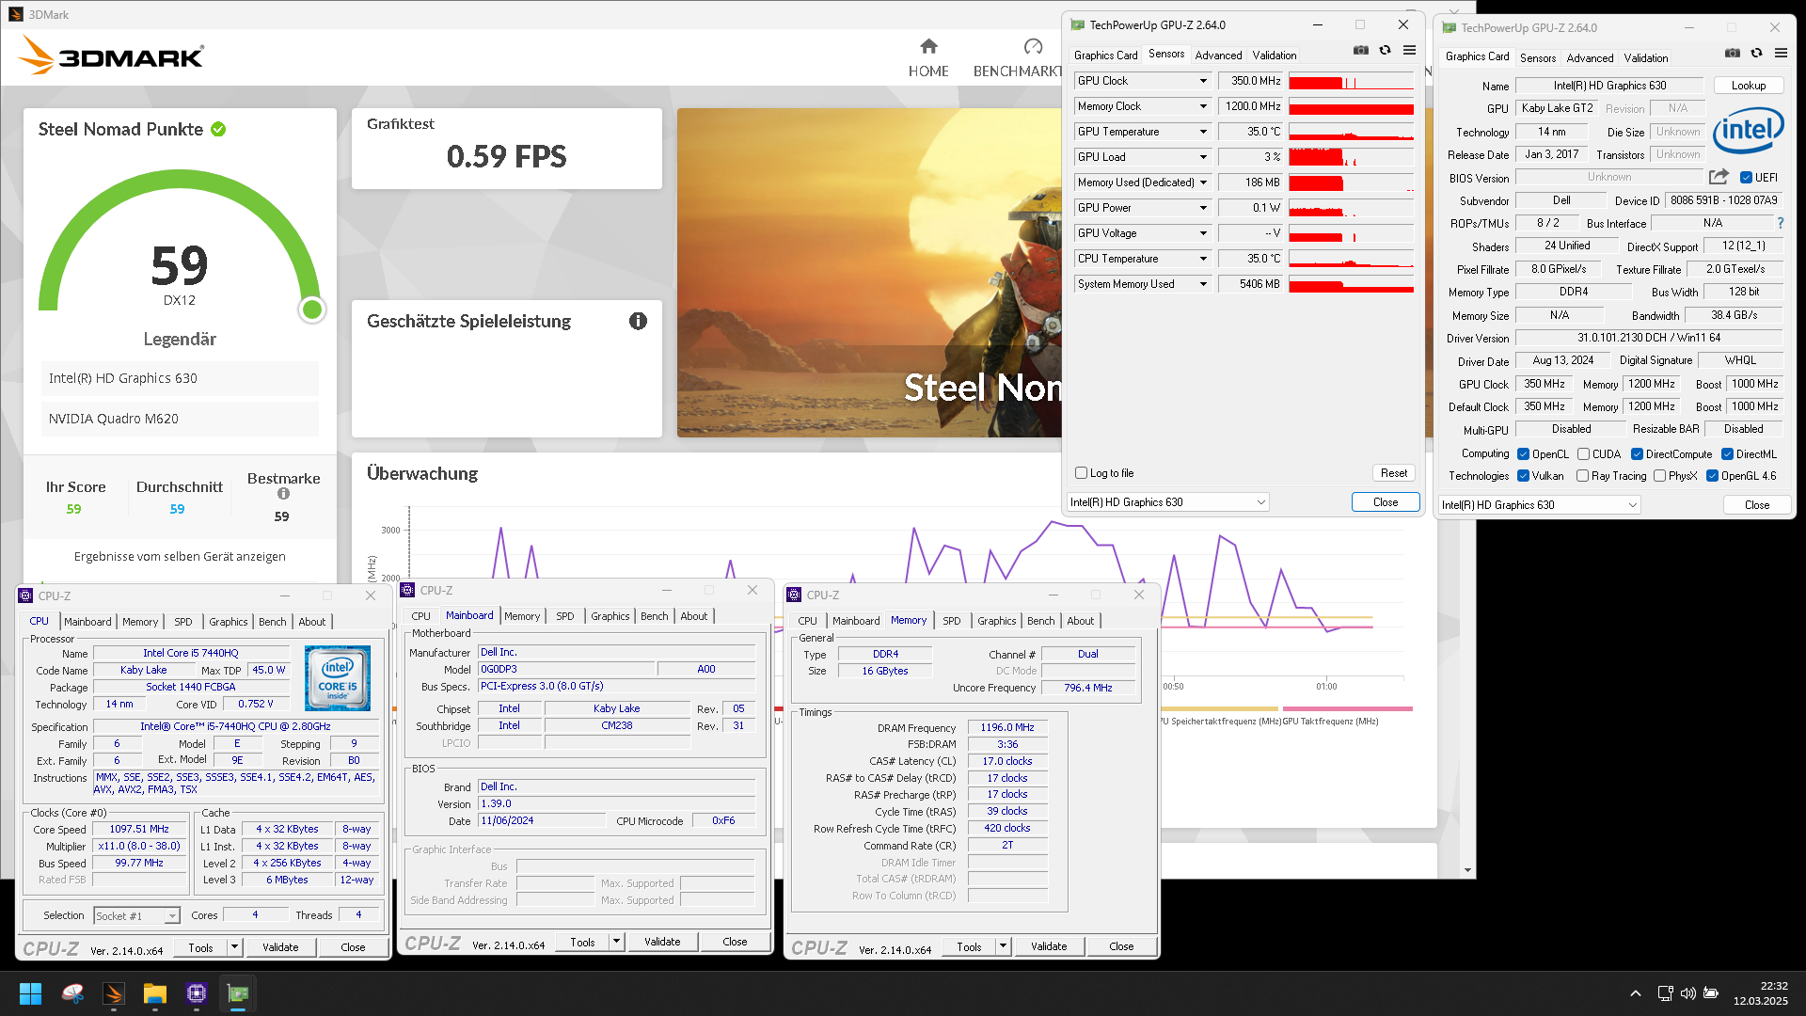Viewport: 1806px width, 1016px height.
Task: Click the 3DMark Home icon
Action: (928, 46)
